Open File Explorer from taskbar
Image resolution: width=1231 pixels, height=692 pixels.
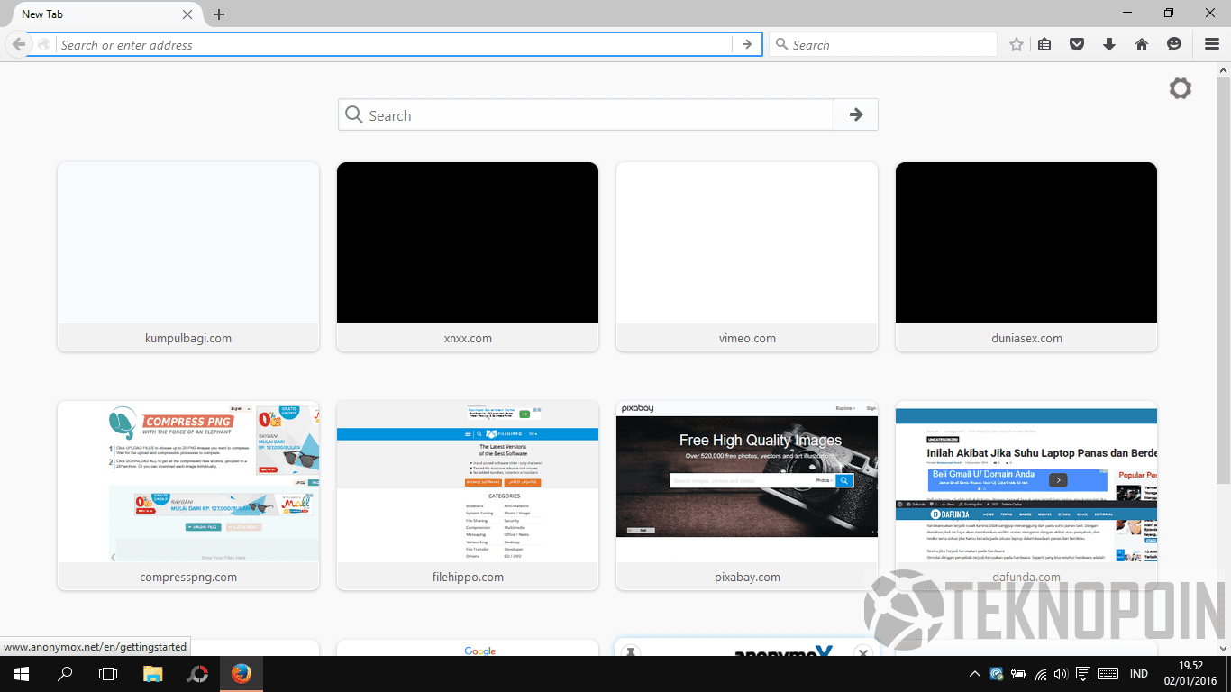click(x=153, y=674)
